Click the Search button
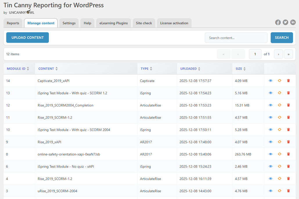Image resolution: width=299 pixels, height=199 pixels. point(282,37)
